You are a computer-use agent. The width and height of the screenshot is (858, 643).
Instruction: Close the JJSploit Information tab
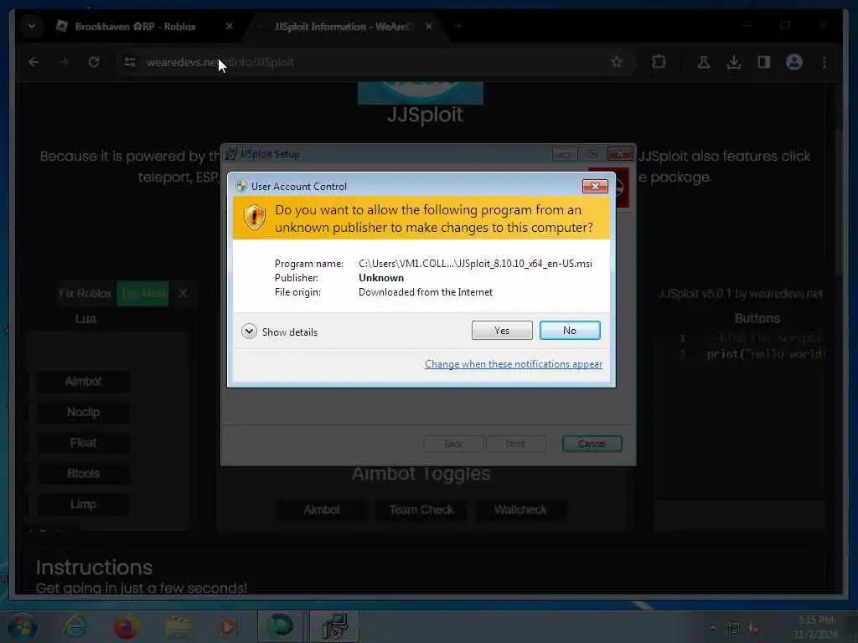pyautogui.click(x=429, y=26)
